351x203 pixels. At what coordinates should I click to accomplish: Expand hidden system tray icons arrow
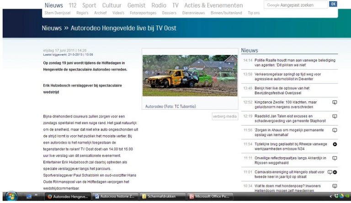pos(330,196)
